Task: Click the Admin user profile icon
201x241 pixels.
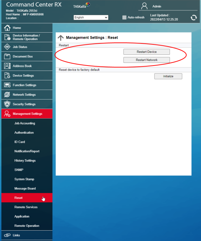Action: pyautogui.click(x=144, y=6)
